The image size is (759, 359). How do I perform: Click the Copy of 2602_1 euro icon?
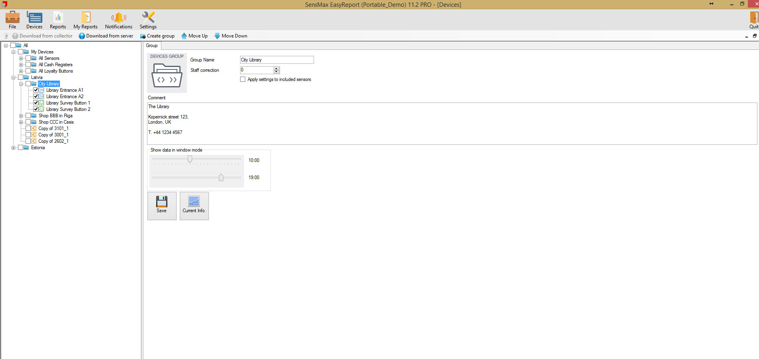(x=34, y=141)
